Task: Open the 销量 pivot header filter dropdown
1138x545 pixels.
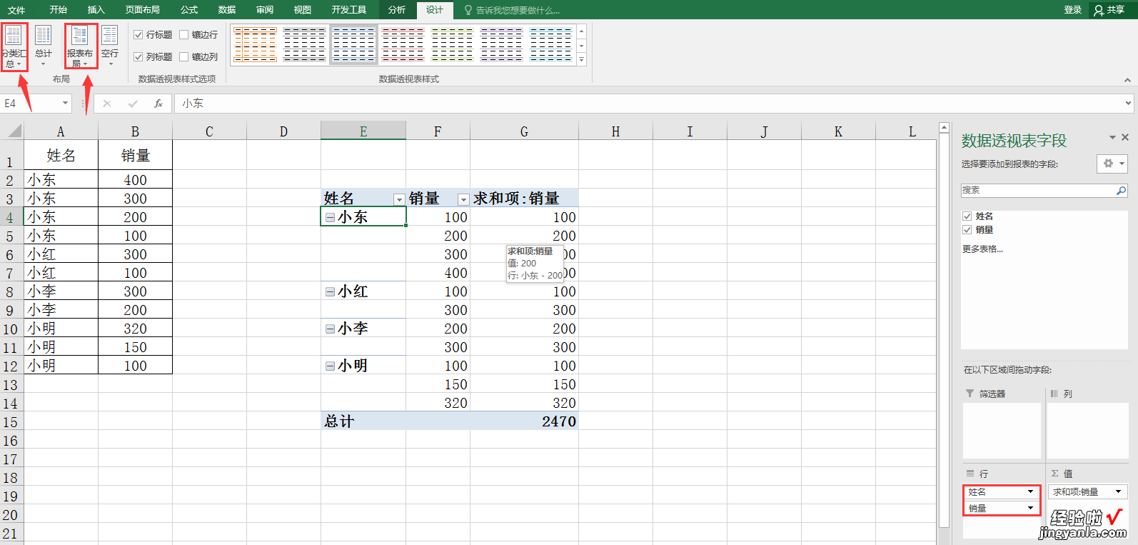Action: coord(463,199)
